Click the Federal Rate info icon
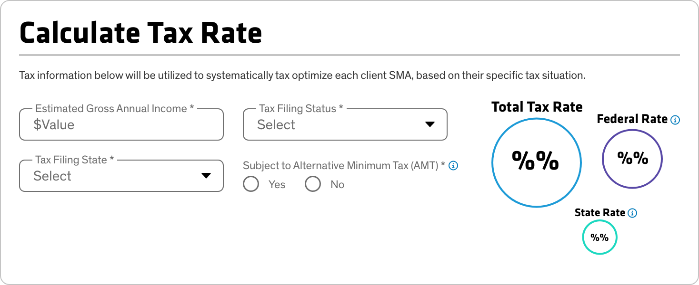 pyautogui.click(x=675, y=120)
